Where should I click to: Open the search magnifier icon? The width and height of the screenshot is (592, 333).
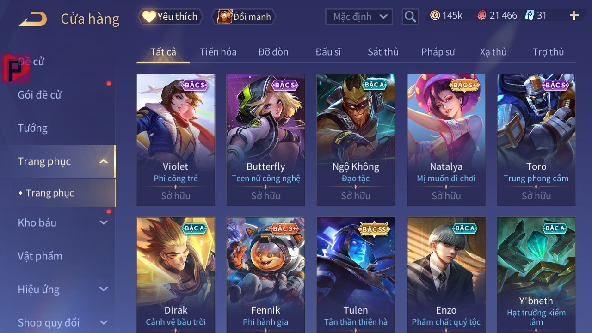click(410, 17)
